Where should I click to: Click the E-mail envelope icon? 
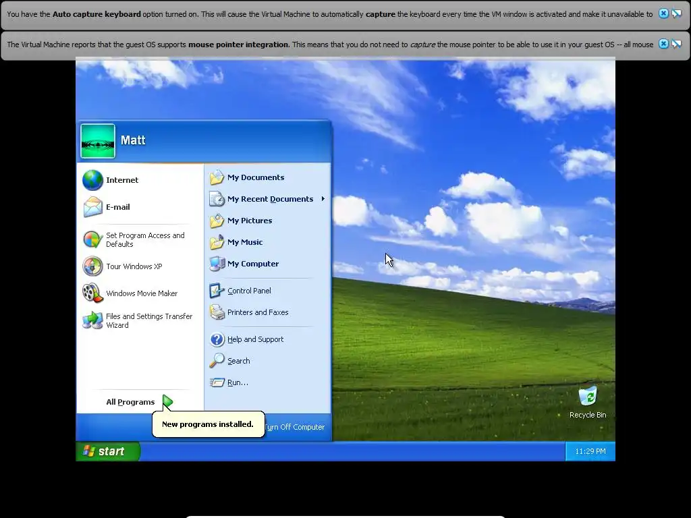pos(92,207)
